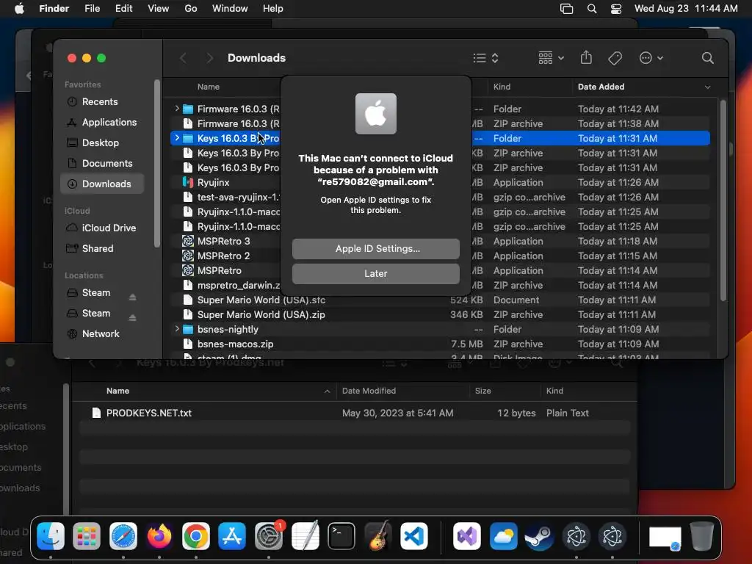Open Finder from the Dock
752x564 pixels.
pyautogui.click(x=51, y=536)
